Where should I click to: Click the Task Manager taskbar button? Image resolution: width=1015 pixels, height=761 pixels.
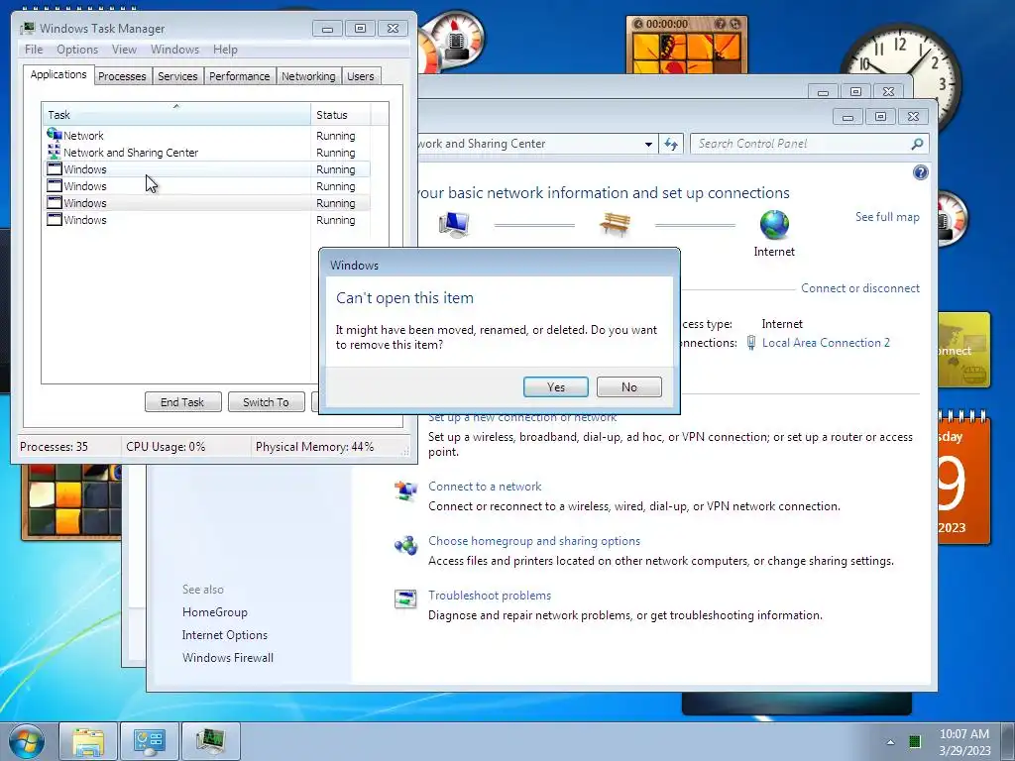210,741
